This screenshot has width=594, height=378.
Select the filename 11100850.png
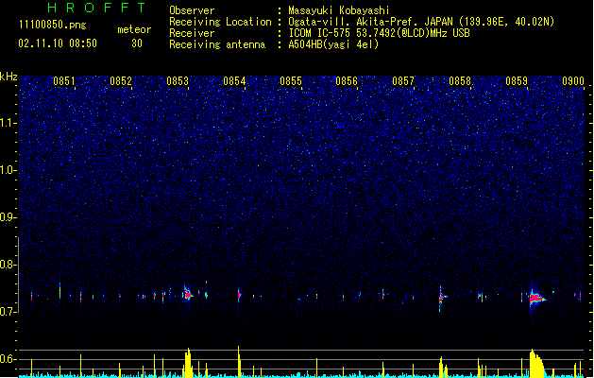[x=53, y=25]
